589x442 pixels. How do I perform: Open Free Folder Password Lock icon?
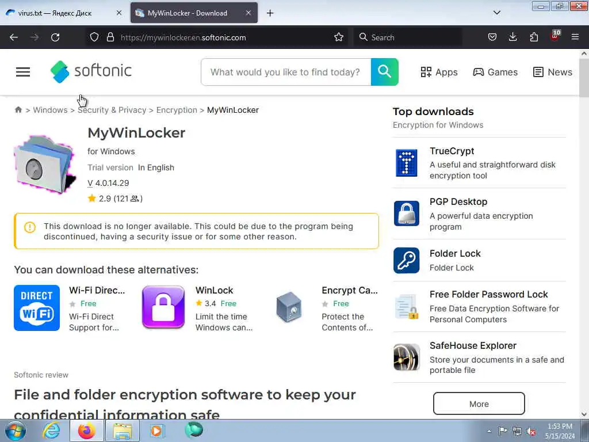pos(407,307)
